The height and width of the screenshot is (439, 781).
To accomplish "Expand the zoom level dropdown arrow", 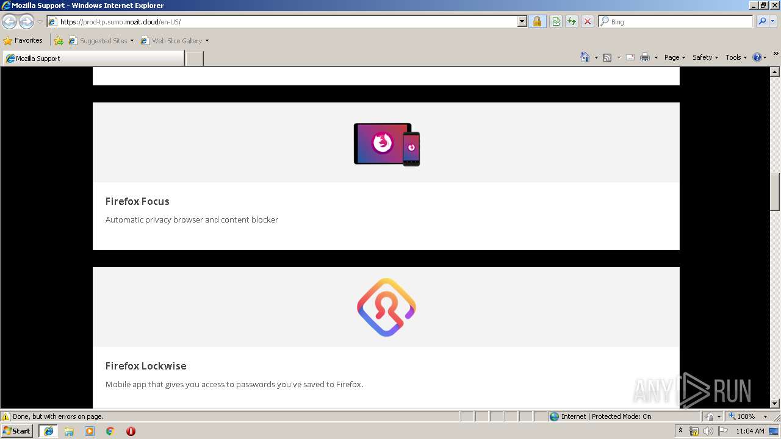I will click(x=765, y=416).
